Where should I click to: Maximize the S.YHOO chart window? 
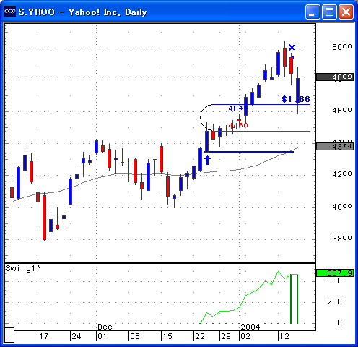coord(329,12)
